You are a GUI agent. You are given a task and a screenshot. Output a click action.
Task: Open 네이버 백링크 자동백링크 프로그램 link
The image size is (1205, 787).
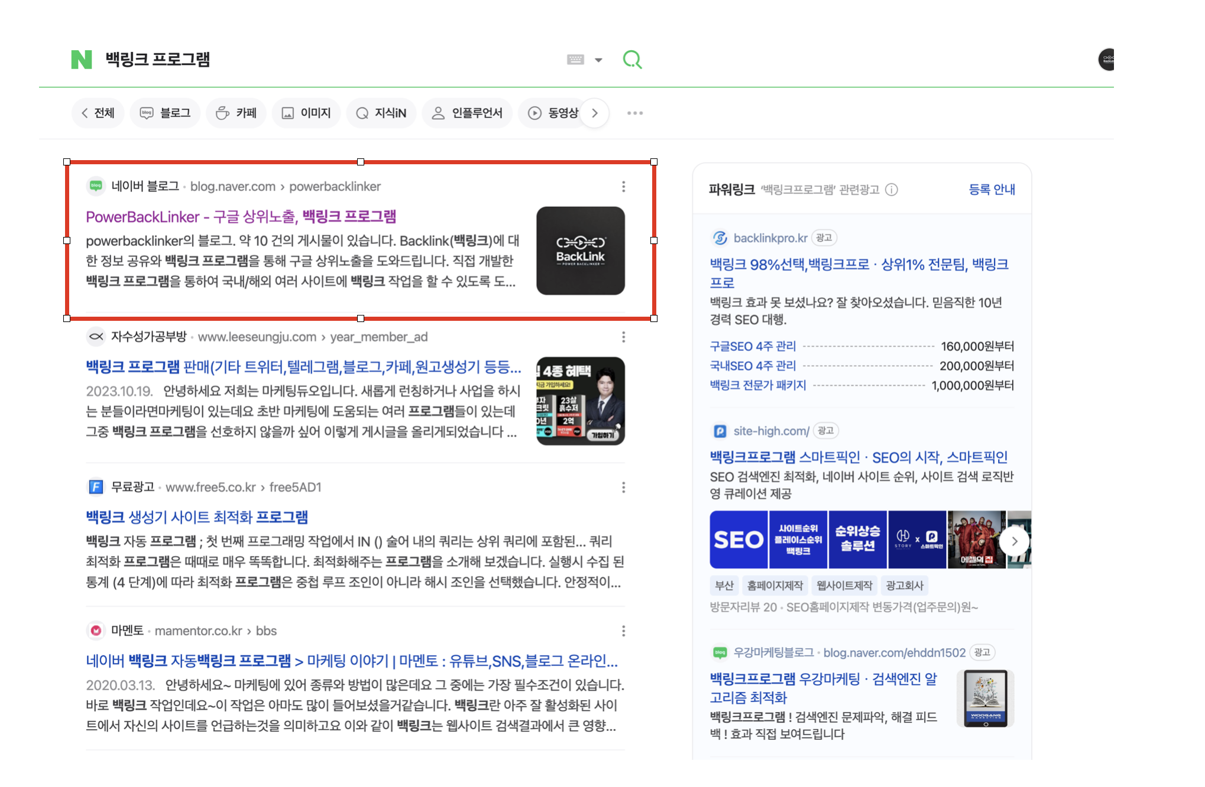(x=352, y=661)
